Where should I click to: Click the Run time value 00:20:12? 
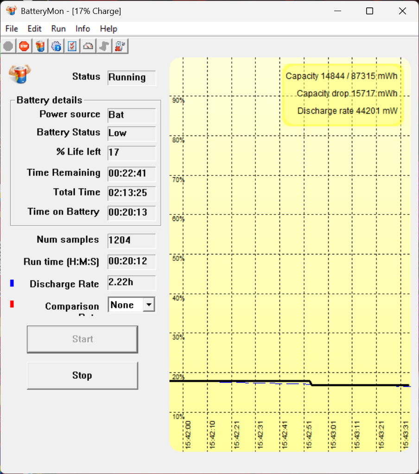pyautogui.click(x=132, y=261)
